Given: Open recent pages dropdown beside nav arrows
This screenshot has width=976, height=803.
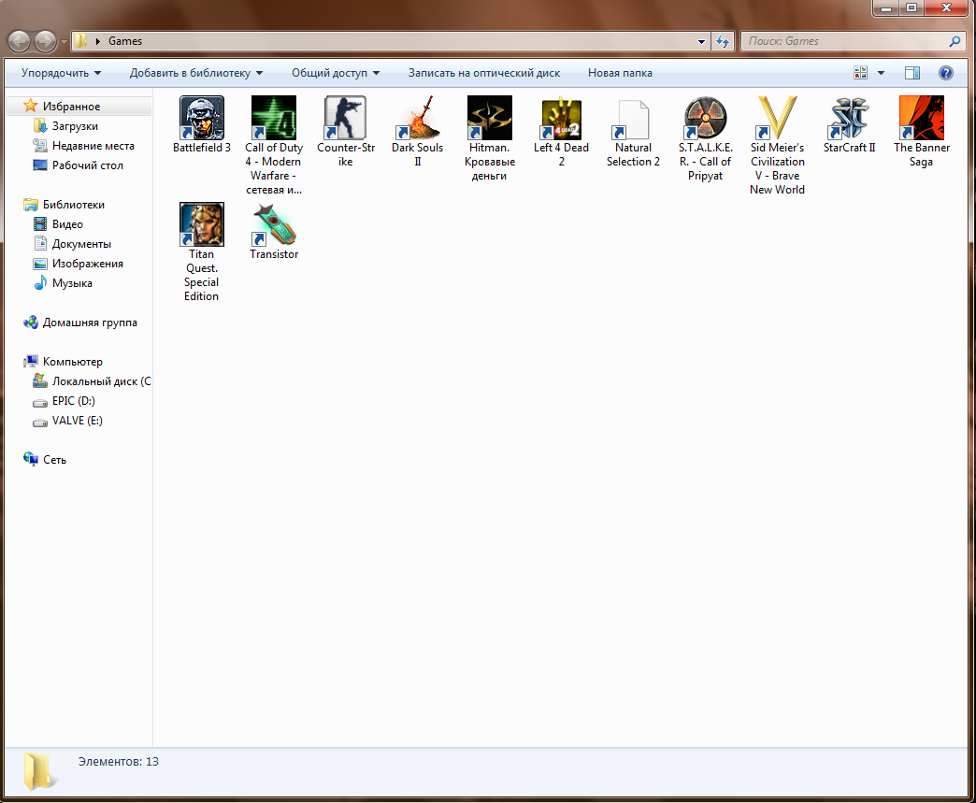Looking at the screenshot, I should (x=64, y=42).
